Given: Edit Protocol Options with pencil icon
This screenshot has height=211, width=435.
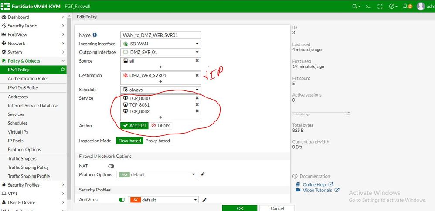Looking at the screenshot, I should click(203, 174).
